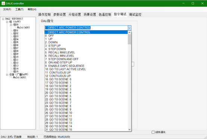Image resolution: width=207 pixels, height=139 pixels.
Task: Choose '8 ON AND STEP UP' command
Action: tap(86, 63)
